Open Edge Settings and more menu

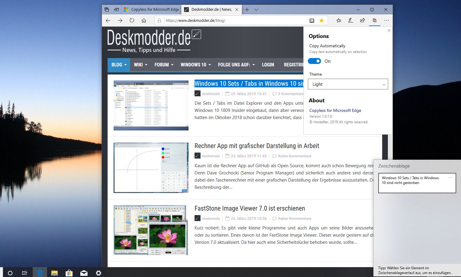click(x=386, y=20)
